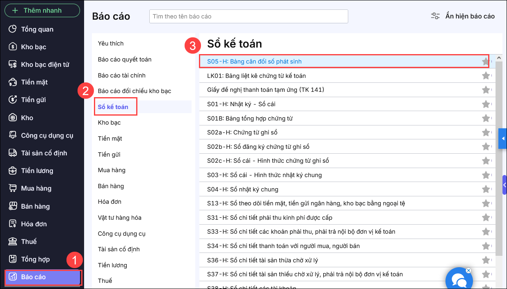Click the report name search field
This screenshot has height=289, width=507.
[x=249, y=16]
